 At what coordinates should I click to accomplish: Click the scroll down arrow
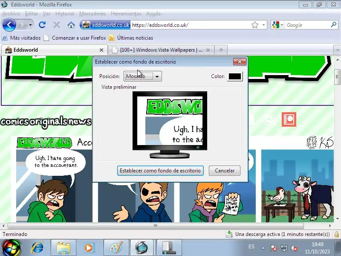337,218
